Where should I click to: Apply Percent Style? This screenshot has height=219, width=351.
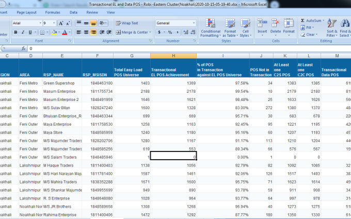[170, 32]
